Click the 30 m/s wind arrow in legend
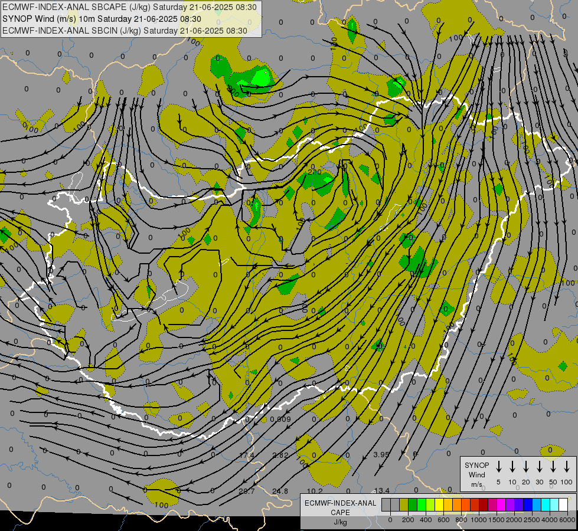The width and height of the screenshot is (578, 531). click(539, 466)
